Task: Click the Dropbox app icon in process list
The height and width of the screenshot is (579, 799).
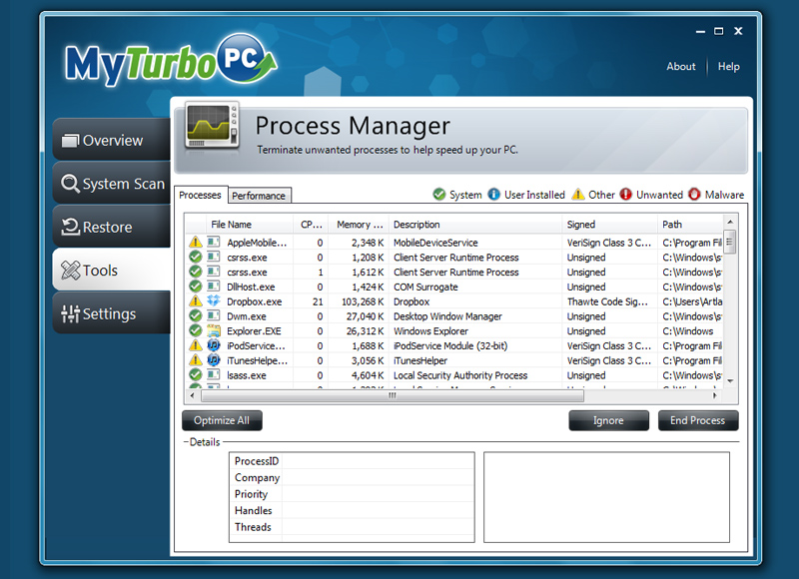Action: pos(213,301)
